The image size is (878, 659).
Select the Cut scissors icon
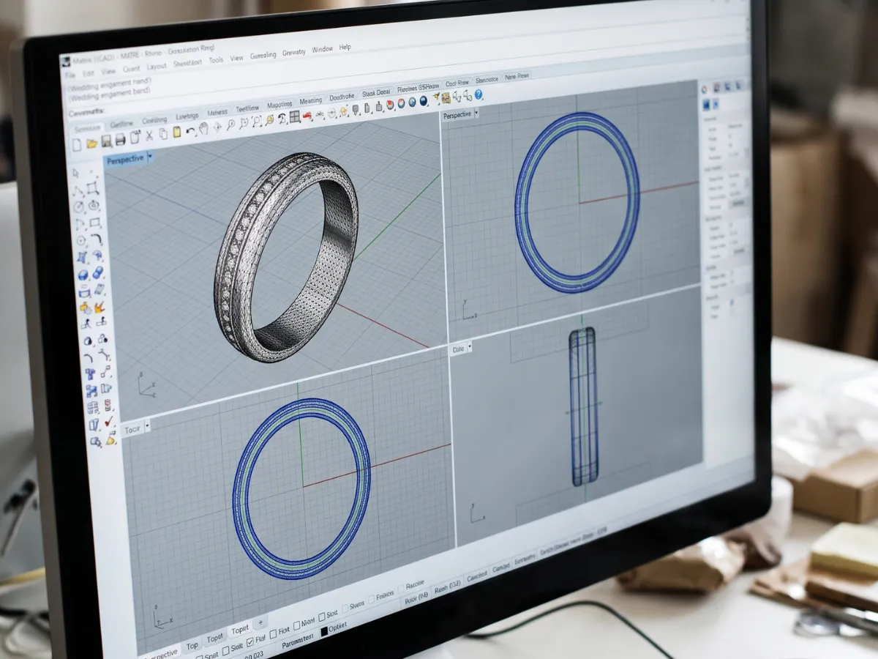(149, 135)
